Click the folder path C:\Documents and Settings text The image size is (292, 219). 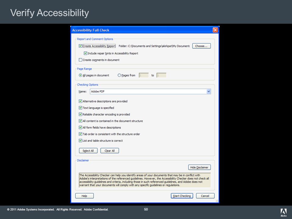tap(154, 46)
